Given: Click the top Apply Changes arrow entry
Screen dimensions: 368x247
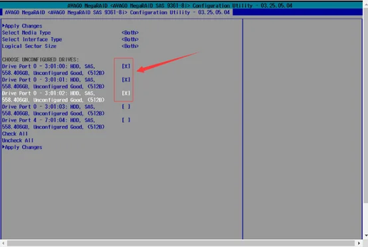Looking at the screenshot, I should [x=22, y=26].
